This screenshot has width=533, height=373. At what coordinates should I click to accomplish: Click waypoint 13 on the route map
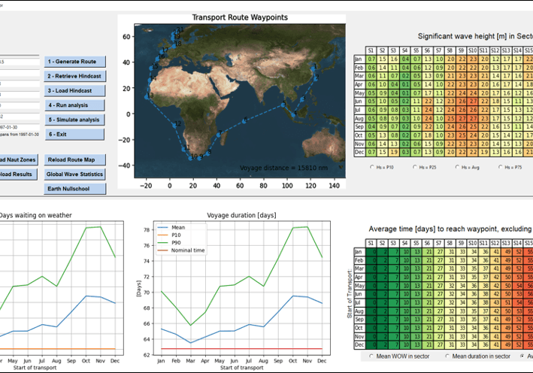point(147,97)
